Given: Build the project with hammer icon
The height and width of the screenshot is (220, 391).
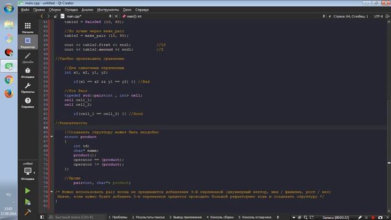Looking at the screenshot, I should point(27,212).
